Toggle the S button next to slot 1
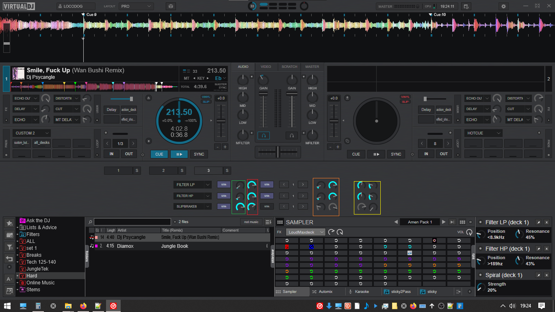555x312 pixels. tap(137, 171)
